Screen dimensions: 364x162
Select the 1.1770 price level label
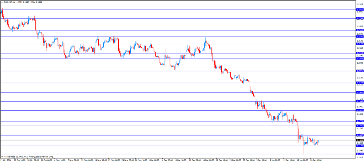pos(359,121)
